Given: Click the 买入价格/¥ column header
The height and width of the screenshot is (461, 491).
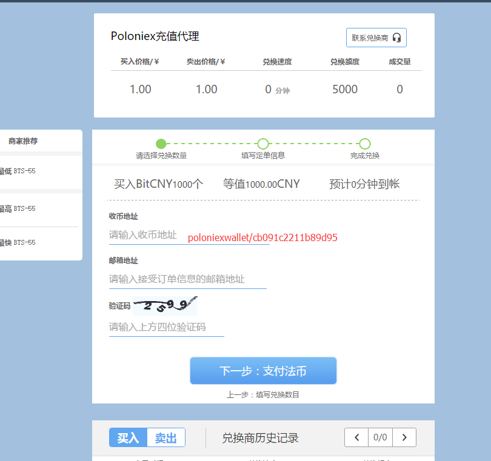Looking at the screenshot, I should (140, 62).
